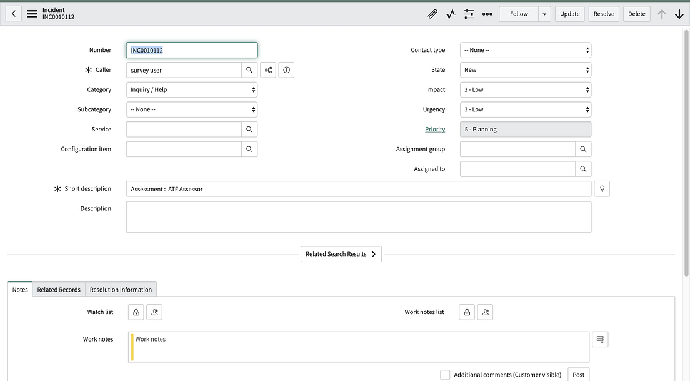
Task: Open caller's org chart hierarchy icon
Action: point(267,69)
